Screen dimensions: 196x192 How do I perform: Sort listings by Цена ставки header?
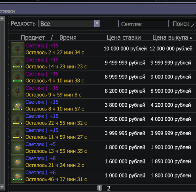[124, 38]
